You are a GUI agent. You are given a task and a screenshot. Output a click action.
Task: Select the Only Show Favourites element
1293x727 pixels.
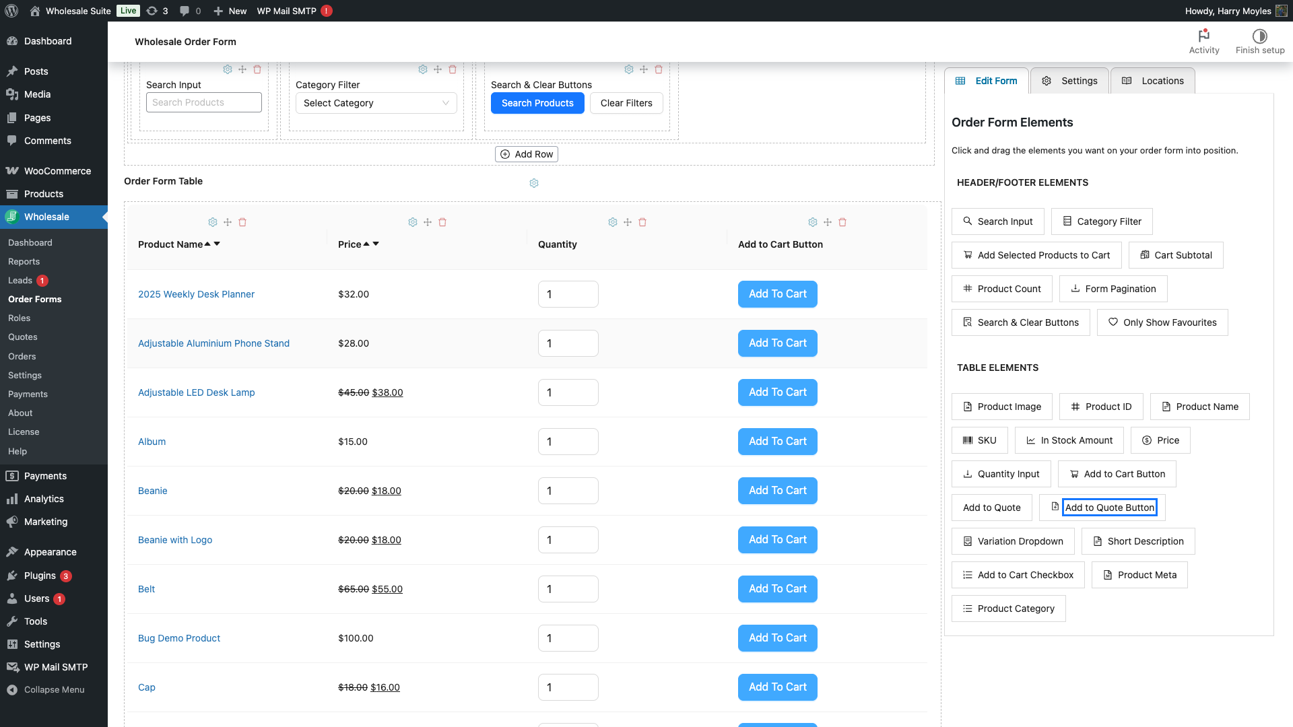coord(1162,322)
